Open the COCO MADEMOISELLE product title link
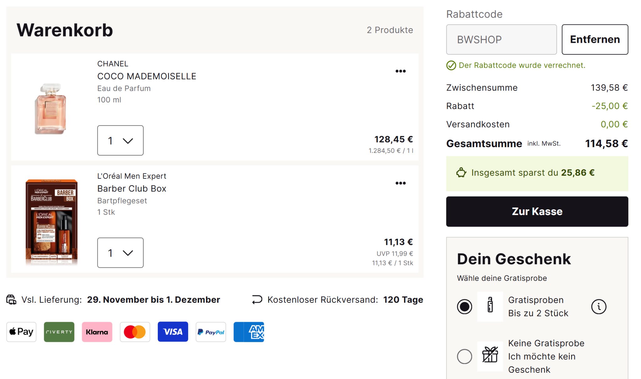 [x=147, y=76]
